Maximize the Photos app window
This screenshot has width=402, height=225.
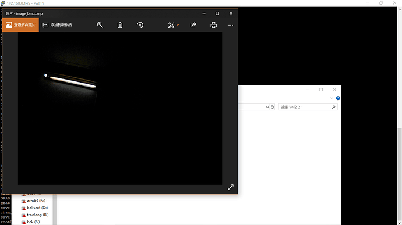pyautogui.click(x=217, y=13)
